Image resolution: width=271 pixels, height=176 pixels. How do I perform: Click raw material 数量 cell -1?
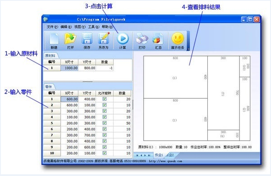(105, 68)
